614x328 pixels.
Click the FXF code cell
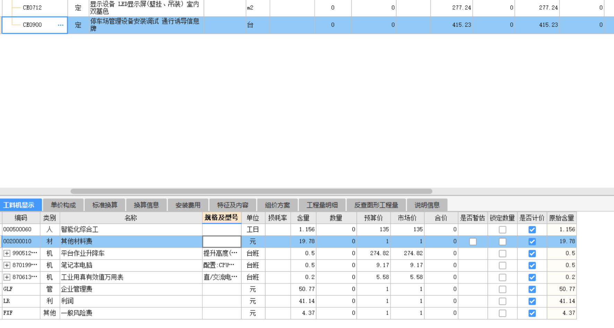coord(21,313)
